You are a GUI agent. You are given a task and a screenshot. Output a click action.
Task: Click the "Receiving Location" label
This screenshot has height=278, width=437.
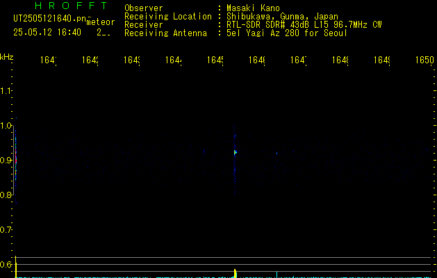pos(168,17)
